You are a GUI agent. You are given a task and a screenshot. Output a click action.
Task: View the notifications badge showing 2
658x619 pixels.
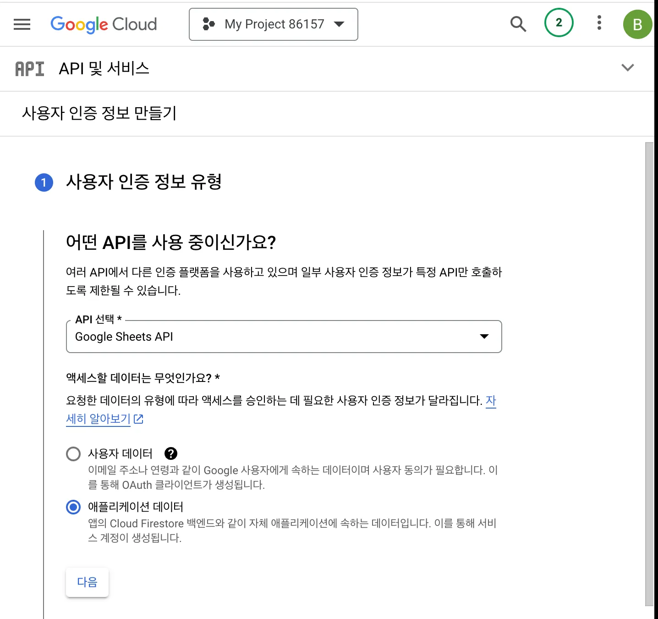[559, 22]
